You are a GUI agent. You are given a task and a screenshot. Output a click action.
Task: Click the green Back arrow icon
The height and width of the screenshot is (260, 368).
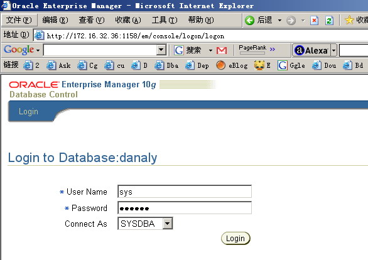pos(249,21)
